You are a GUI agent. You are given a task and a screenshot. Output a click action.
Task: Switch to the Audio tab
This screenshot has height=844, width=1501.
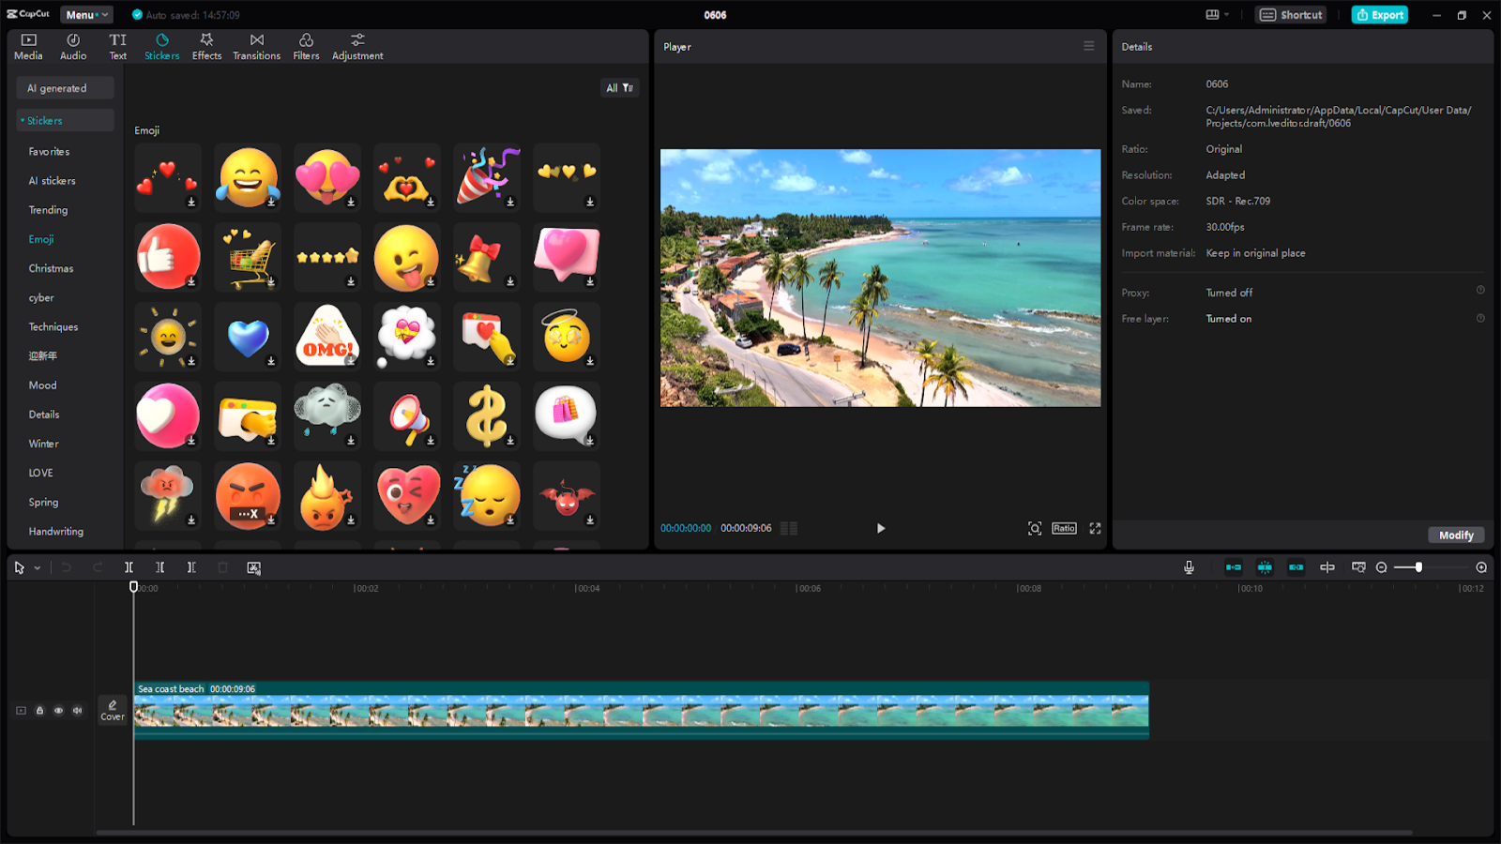[73, 47]
